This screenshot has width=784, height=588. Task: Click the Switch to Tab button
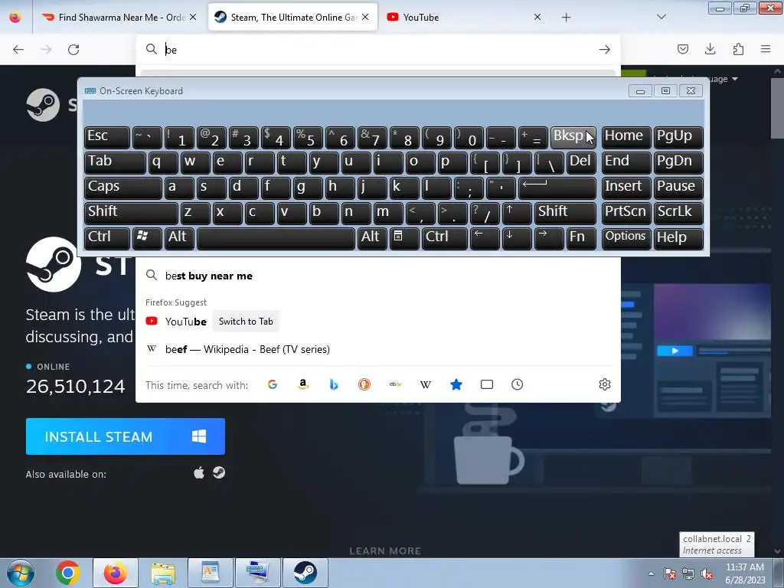pos(246,322)
